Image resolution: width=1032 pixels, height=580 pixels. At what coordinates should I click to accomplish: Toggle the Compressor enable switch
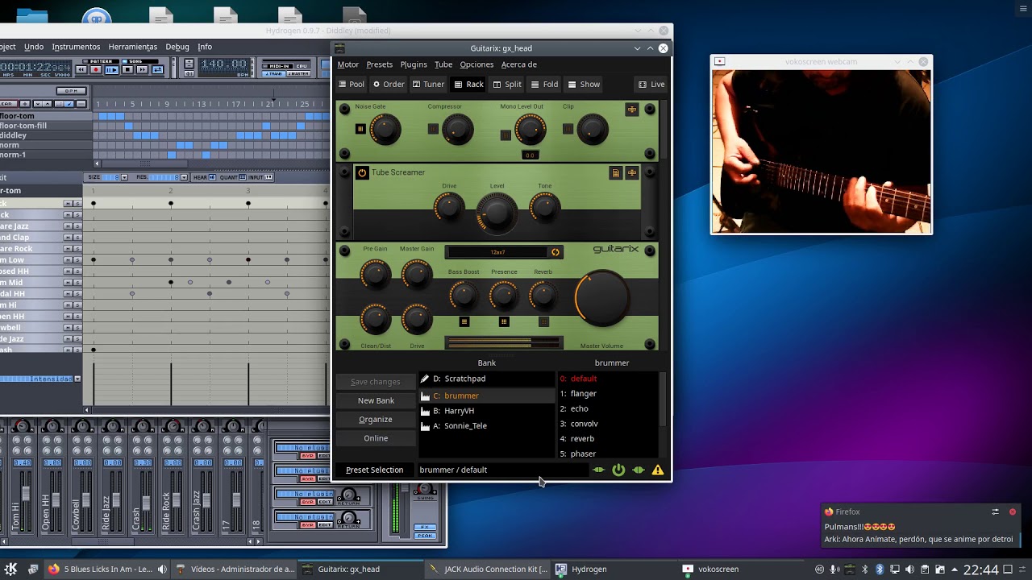433,129
